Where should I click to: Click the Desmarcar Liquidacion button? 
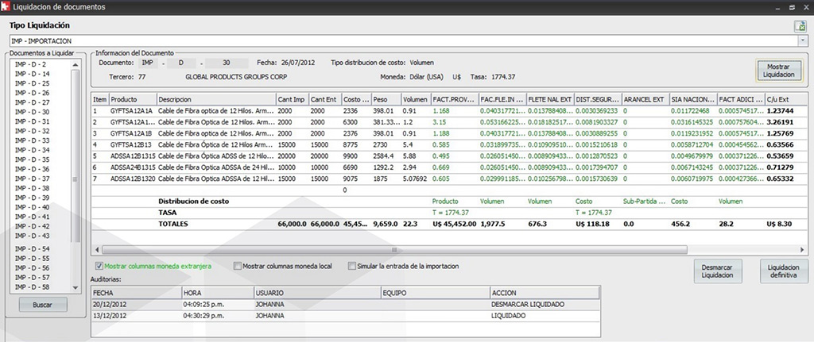point(718,271)
